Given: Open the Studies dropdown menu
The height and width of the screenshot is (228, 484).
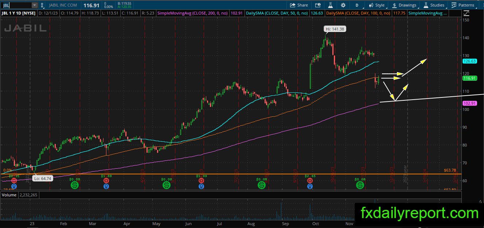Looking at the screenshot, I should coord(434,5).
